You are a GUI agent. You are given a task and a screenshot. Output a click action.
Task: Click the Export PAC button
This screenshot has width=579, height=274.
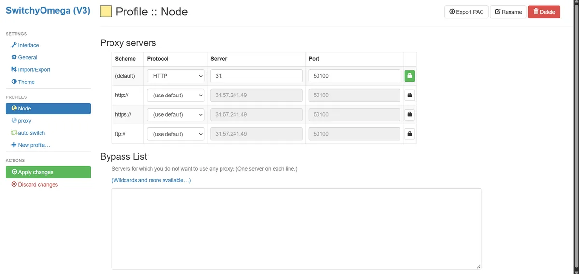click(x=466, y=12)
